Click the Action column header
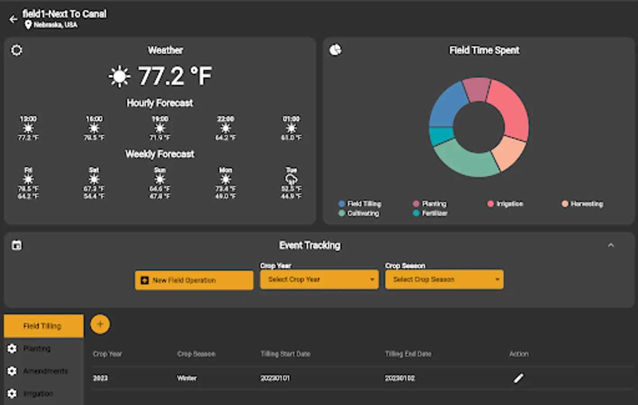This screenshot has width=638, height=405. click(519, 354)
